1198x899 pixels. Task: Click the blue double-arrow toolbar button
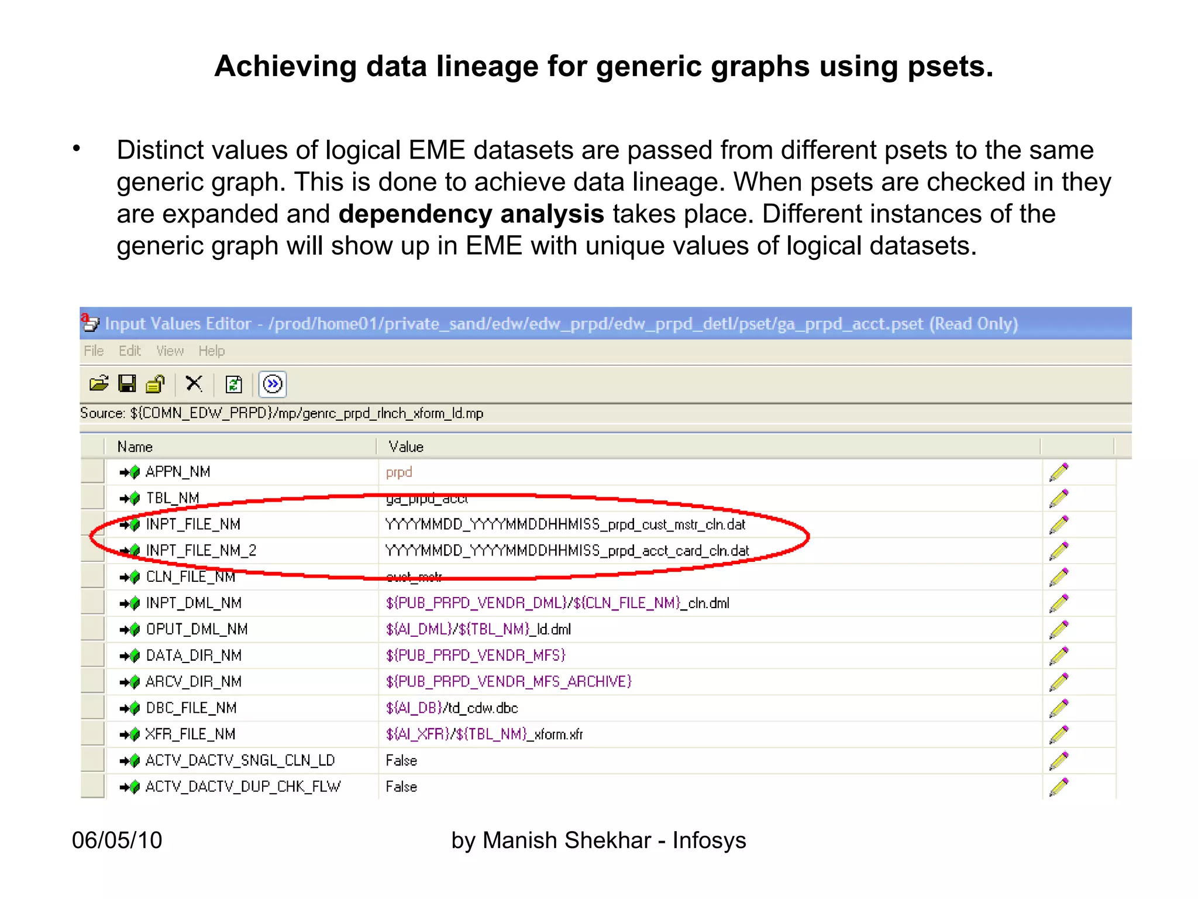273,385
